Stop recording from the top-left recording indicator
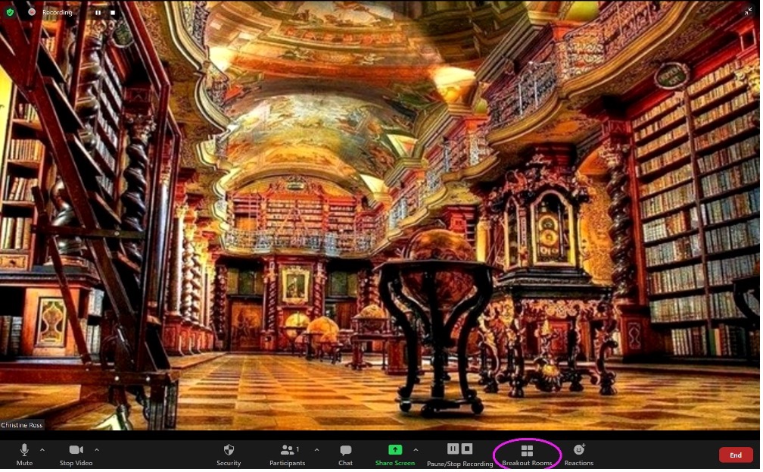 click(113, 13)
